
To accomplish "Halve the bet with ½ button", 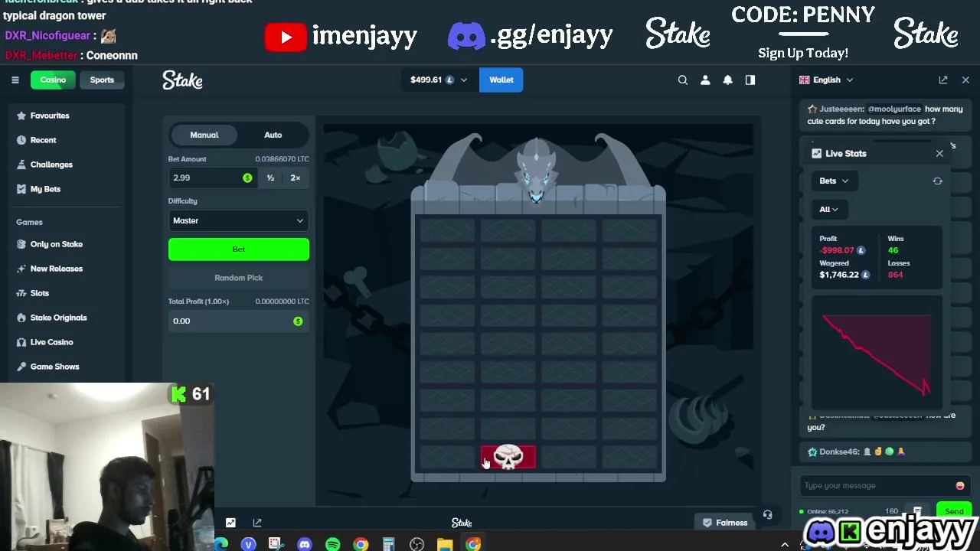I will point(270,178).
